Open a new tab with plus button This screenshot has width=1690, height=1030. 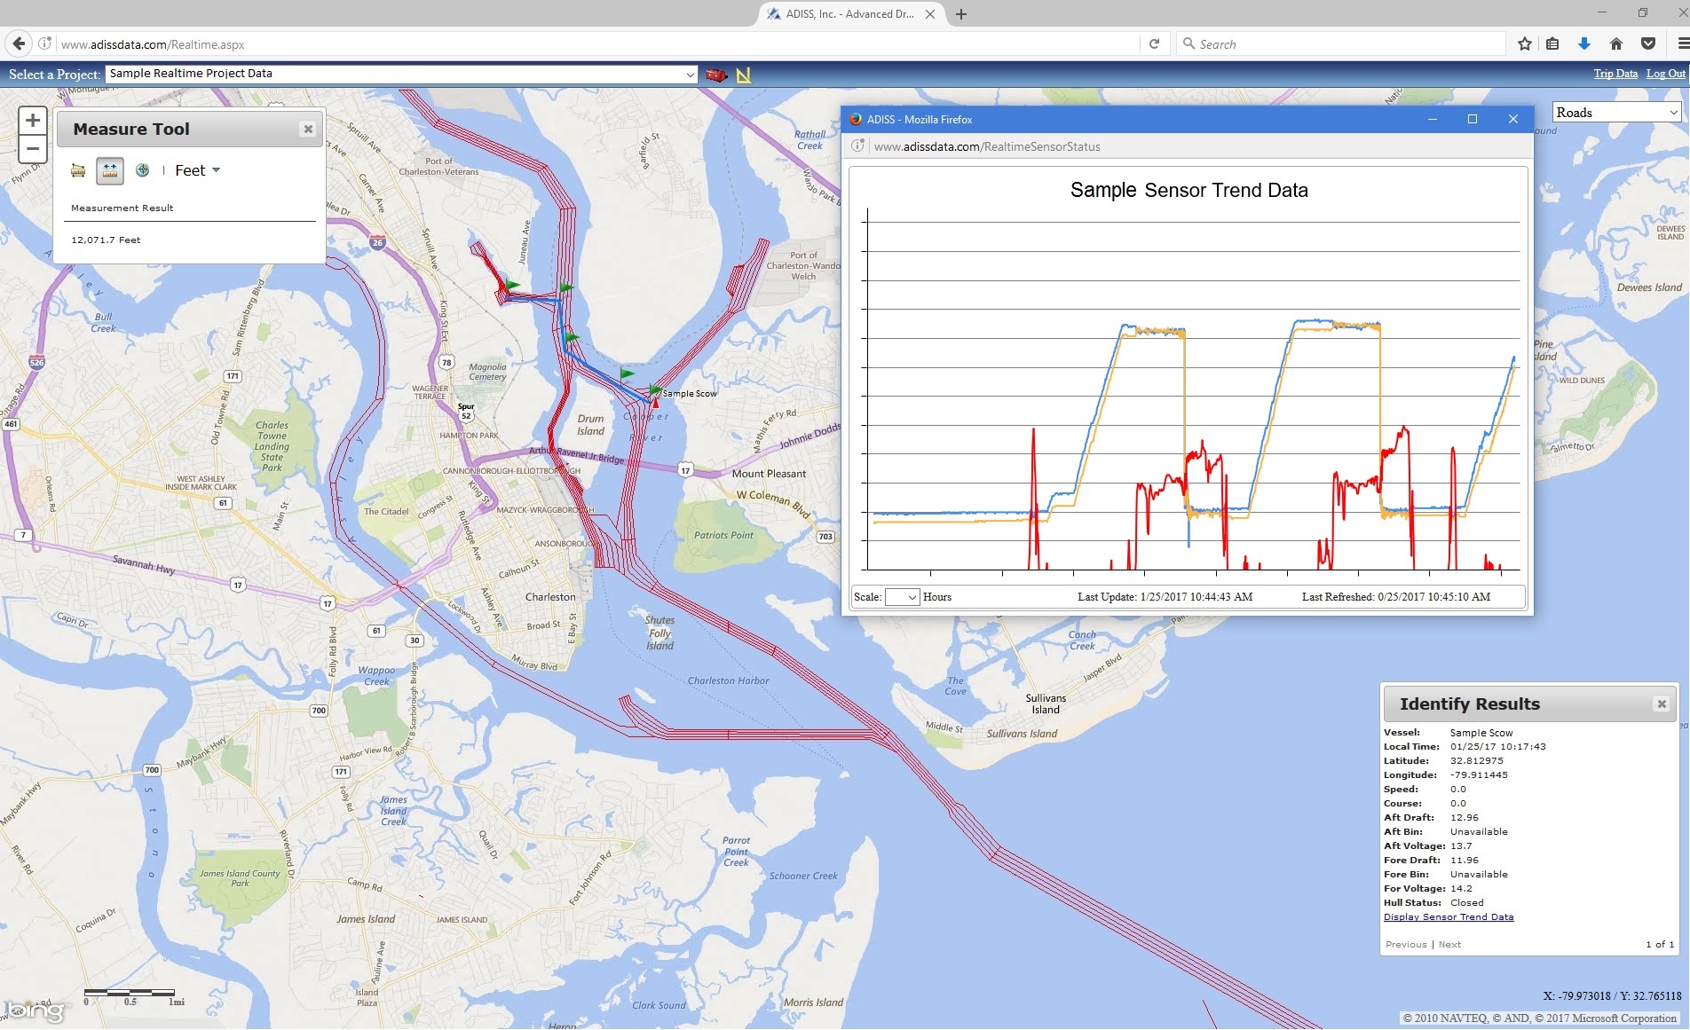(x=961, y=14)
